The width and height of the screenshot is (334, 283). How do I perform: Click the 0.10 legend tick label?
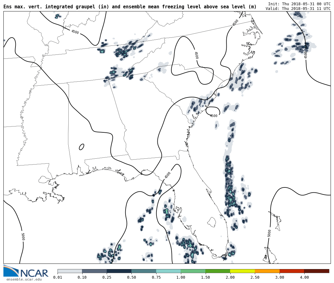82,277
